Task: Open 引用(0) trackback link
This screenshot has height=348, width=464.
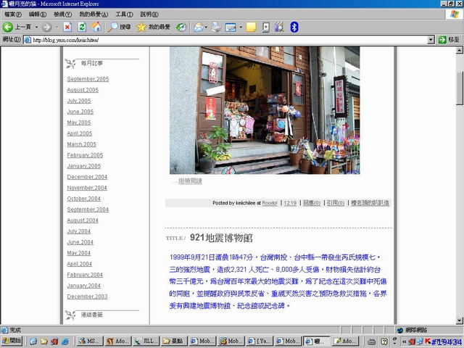Action: (336, 203)
